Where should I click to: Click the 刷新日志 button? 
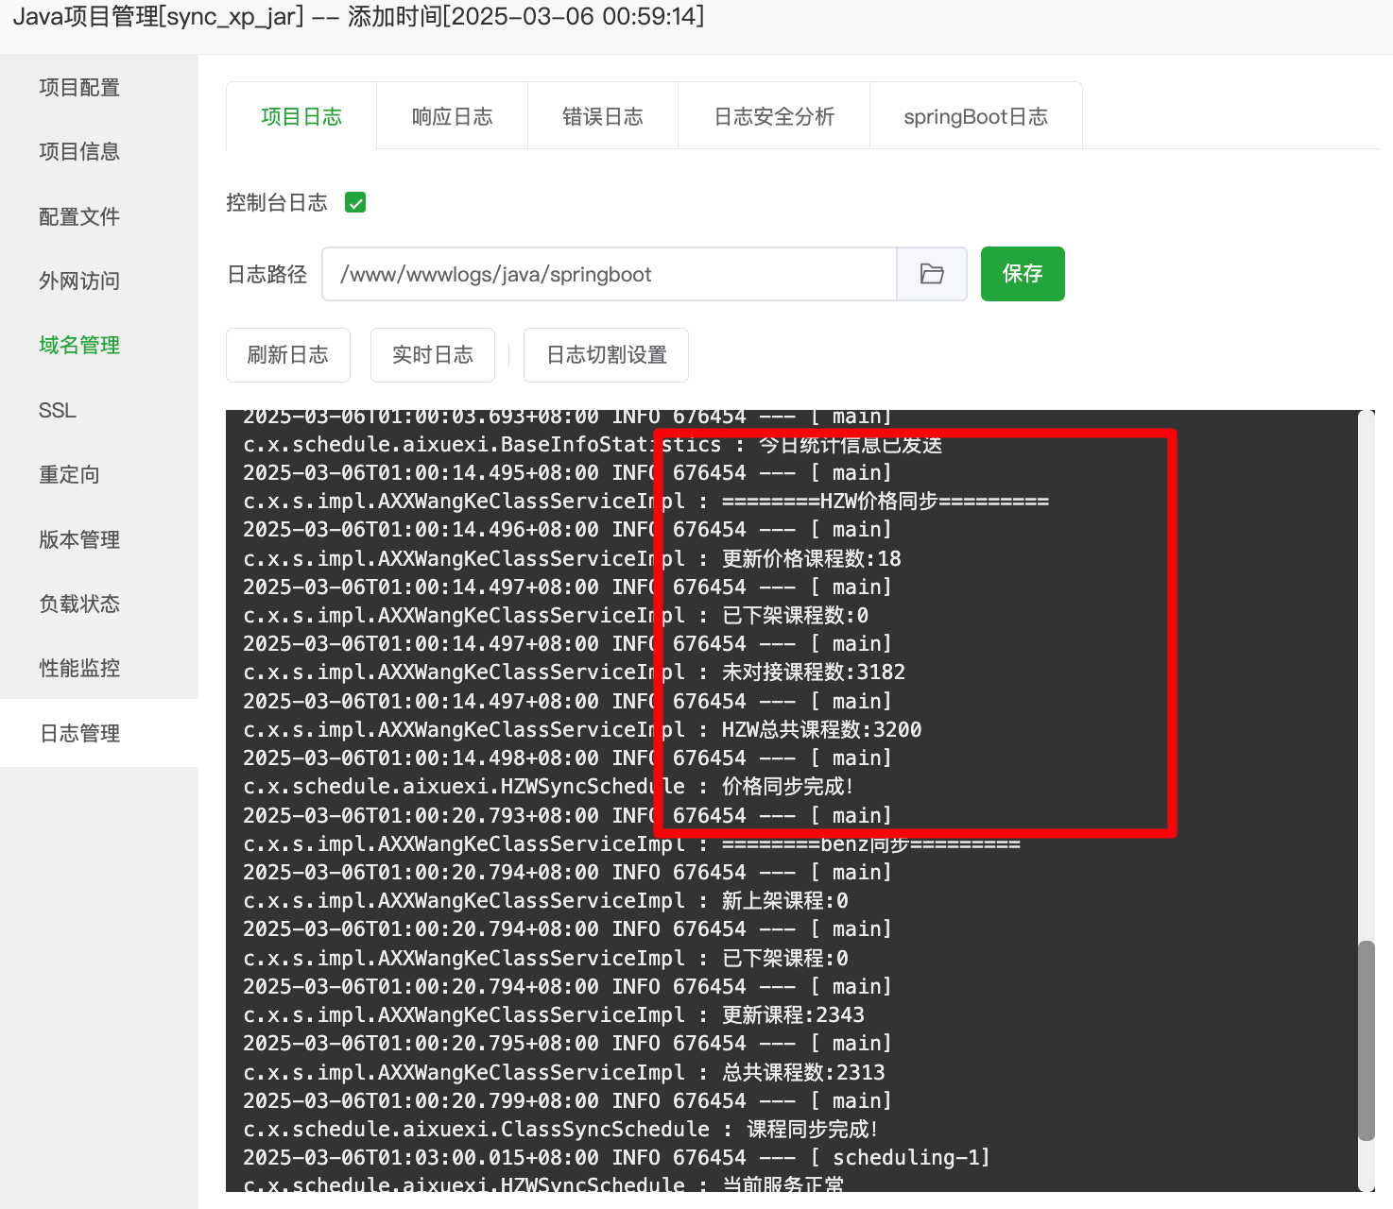pos(288,355)
